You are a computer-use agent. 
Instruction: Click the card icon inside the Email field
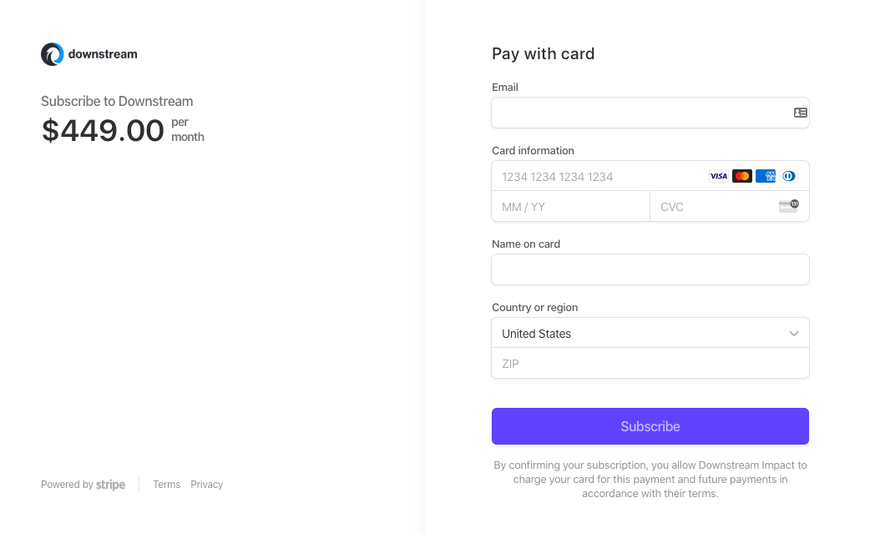(x=800, y=112)
